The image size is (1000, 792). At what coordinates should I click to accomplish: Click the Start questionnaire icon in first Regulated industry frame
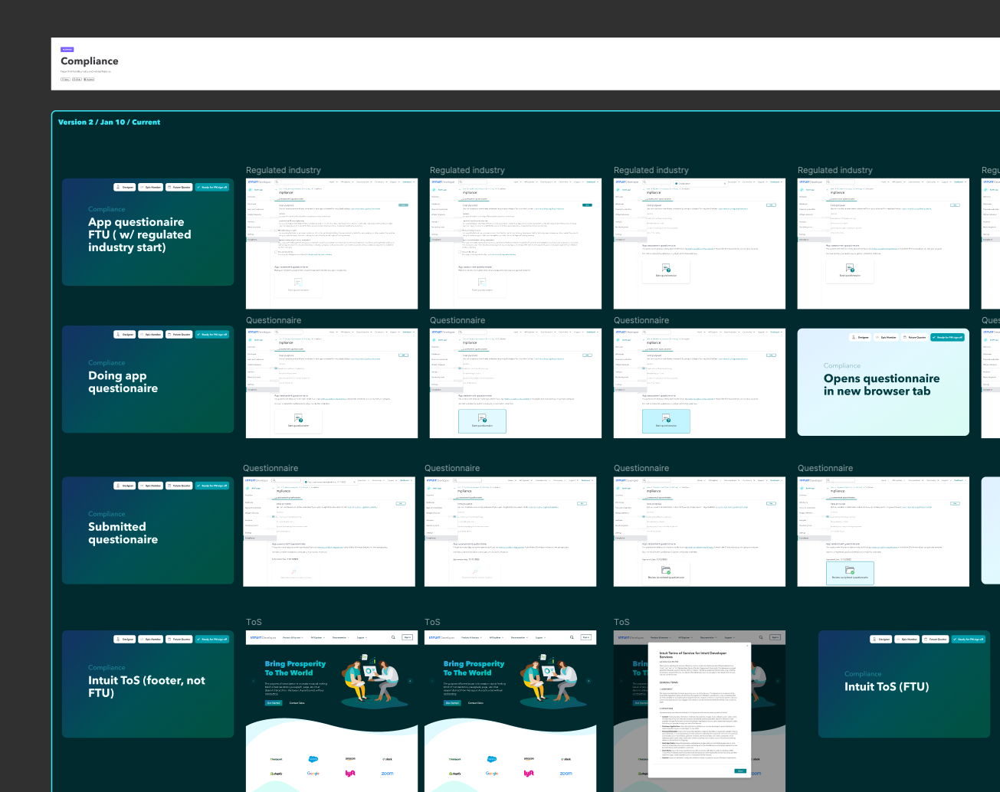click(298, 282)
